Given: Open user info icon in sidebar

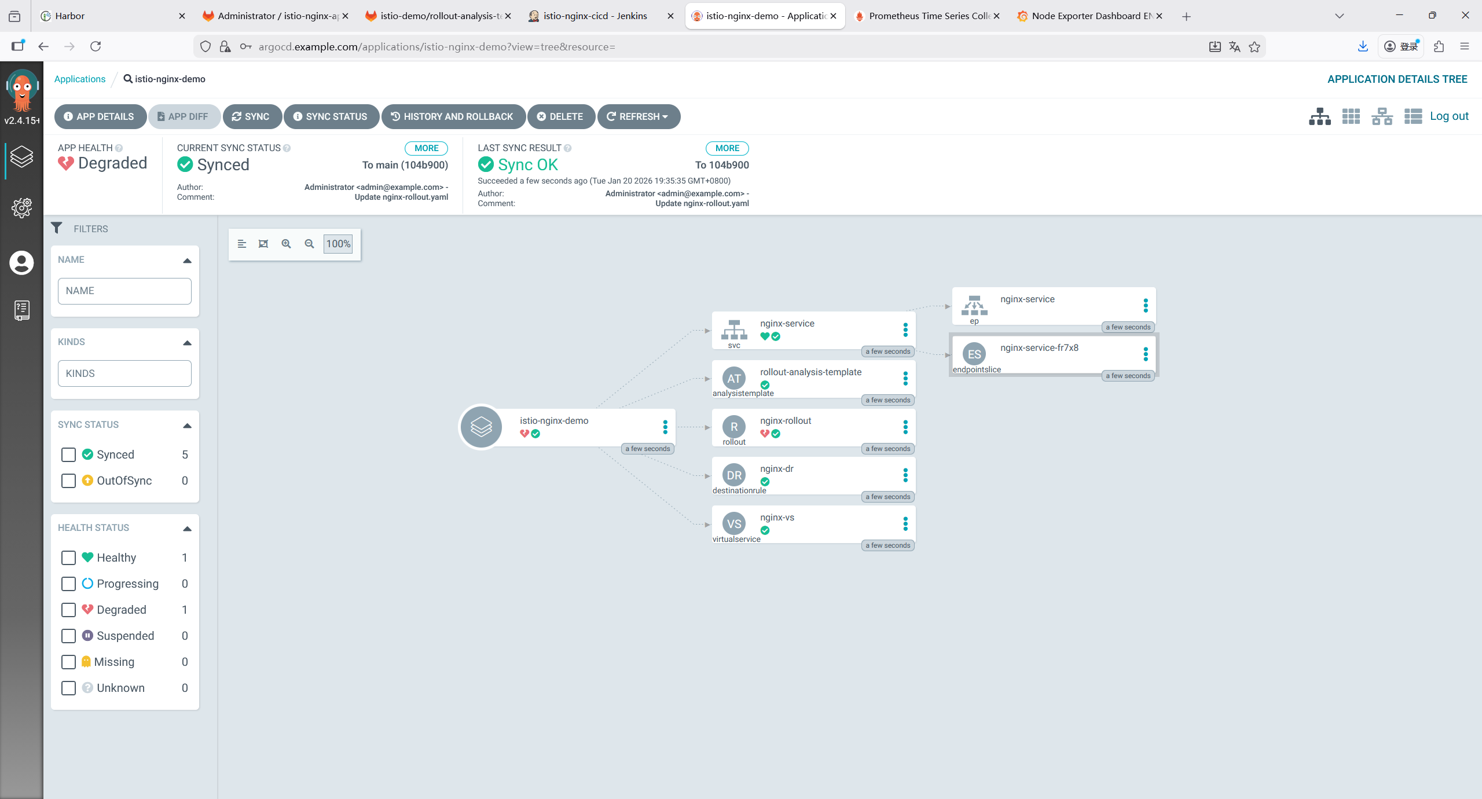Looking at the screenshot, I should point(21,263).
